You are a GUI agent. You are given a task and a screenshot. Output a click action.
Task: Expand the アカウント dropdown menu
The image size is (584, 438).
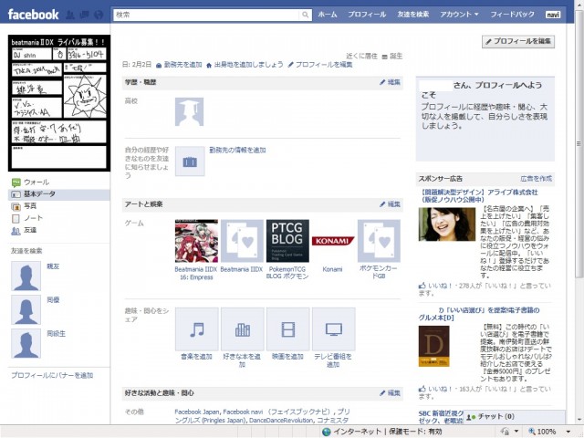459,15
